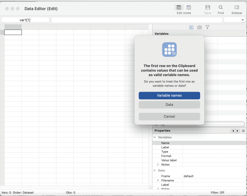The height and width of the screenshot is (196, 247).
Task: Expand the Filename property row
Action: [x=158, y=181]
